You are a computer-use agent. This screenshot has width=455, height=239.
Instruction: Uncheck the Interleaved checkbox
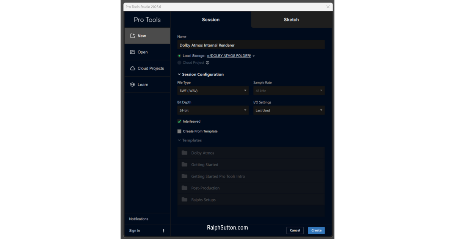pyautogui.click(x=179, y=121)
